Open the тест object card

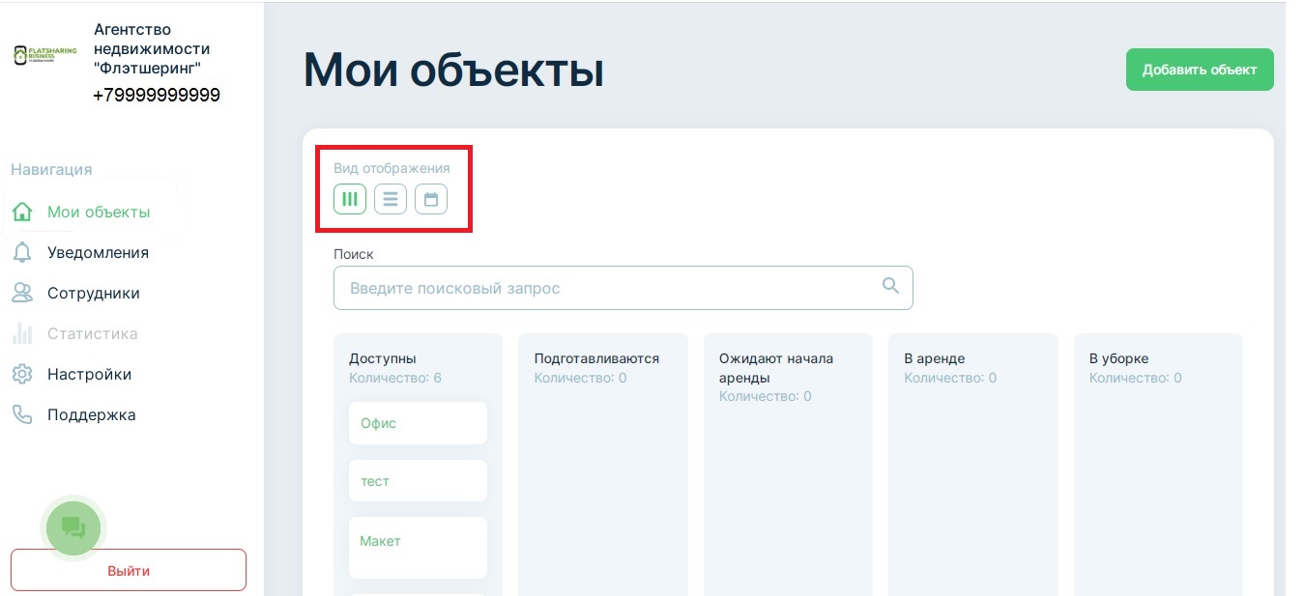point(418,481)
